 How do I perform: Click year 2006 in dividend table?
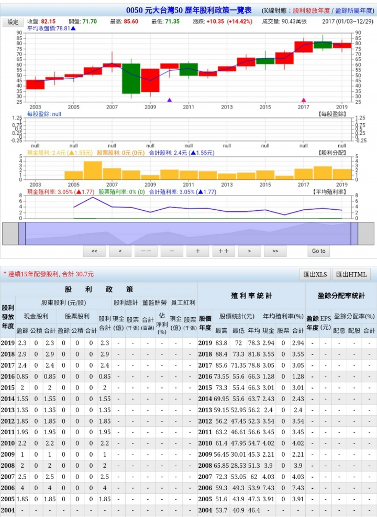click(7, 488)
